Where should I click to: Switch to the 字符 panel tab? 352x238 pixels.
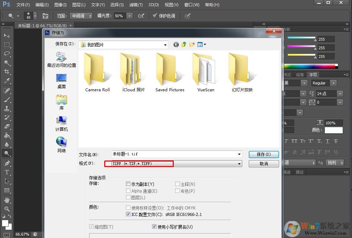point(313,75)
